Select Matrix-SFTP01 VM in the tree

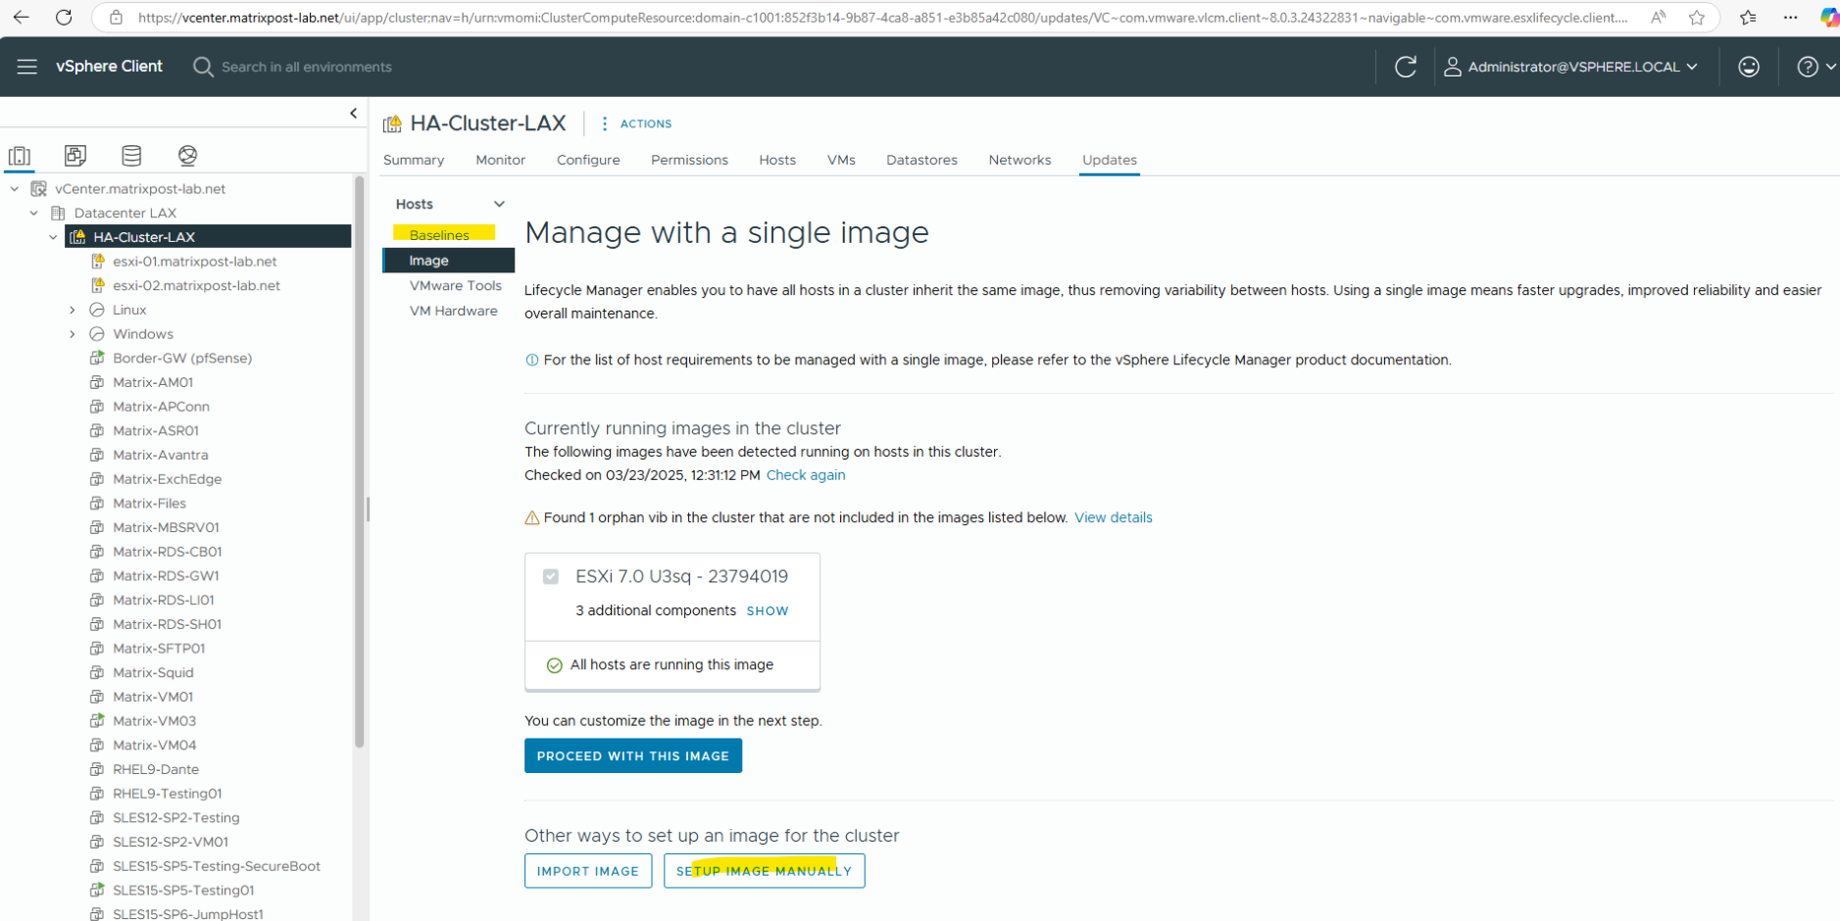159,649
